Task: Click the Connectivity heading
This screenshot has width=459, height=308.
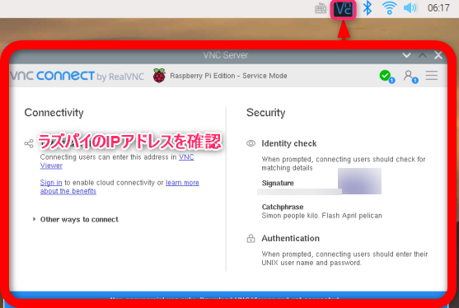Action: (54, 113)
